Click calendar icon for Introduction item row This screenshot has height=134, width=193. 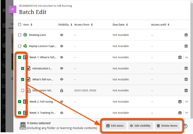coord(186,68)
